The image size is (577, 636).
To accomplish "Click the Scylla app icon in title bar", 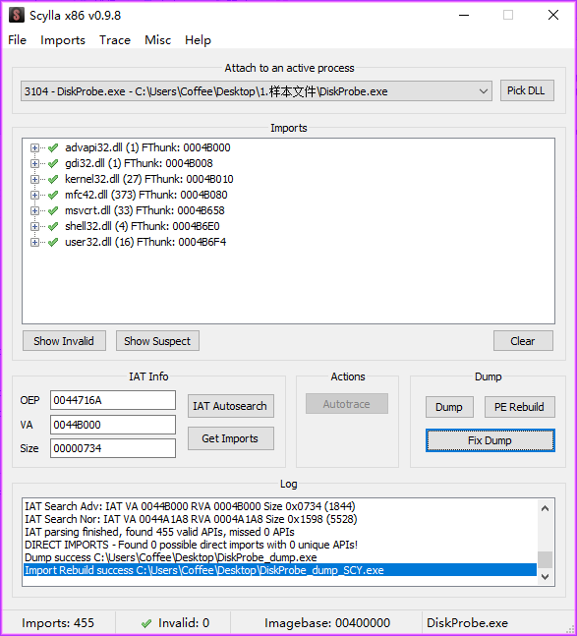I will 17,16.
